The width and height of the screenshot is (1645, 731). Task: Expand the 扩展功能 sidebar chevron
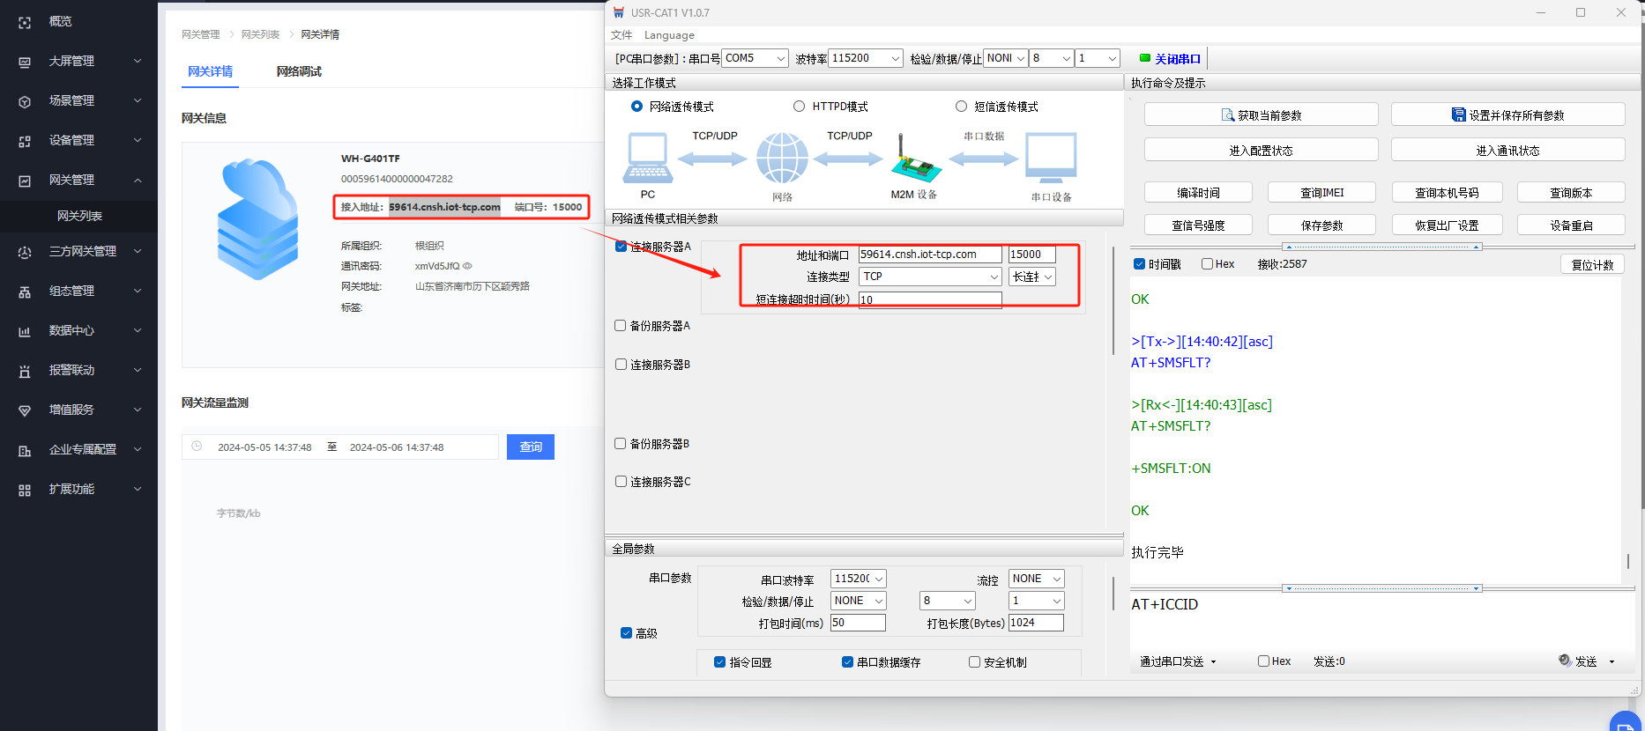(138, 490)
